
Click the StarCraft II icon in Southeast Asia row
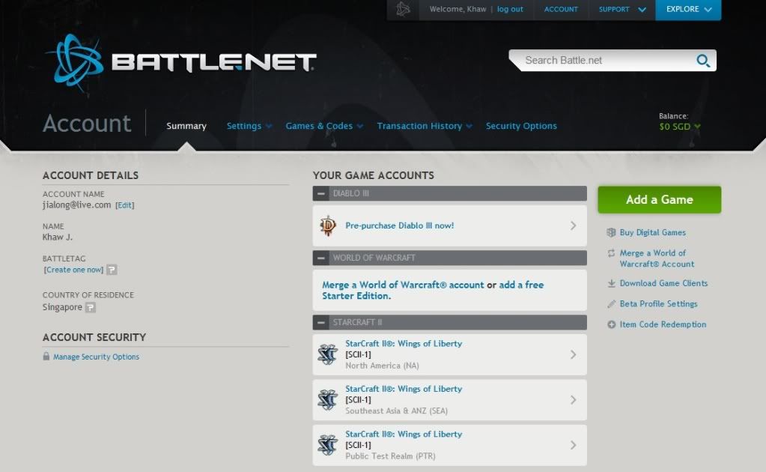(x=328, y=400)
